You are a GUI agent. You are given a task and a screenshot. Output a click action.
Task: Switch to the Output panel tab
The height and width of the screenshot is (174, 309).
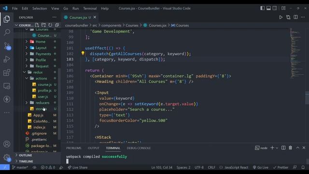click(x=93, y=148)
